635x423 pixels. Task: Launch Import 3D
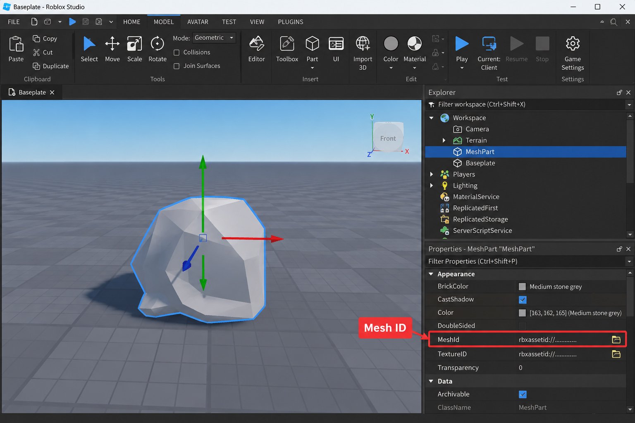point(363,53)
